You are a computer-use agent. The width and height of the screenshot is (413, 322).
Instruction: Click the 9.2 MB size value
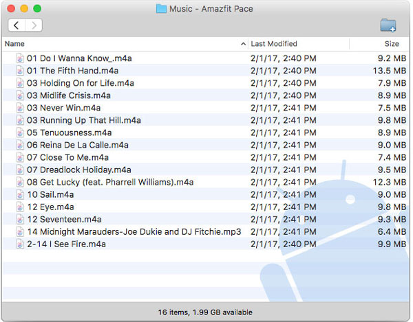392,58
